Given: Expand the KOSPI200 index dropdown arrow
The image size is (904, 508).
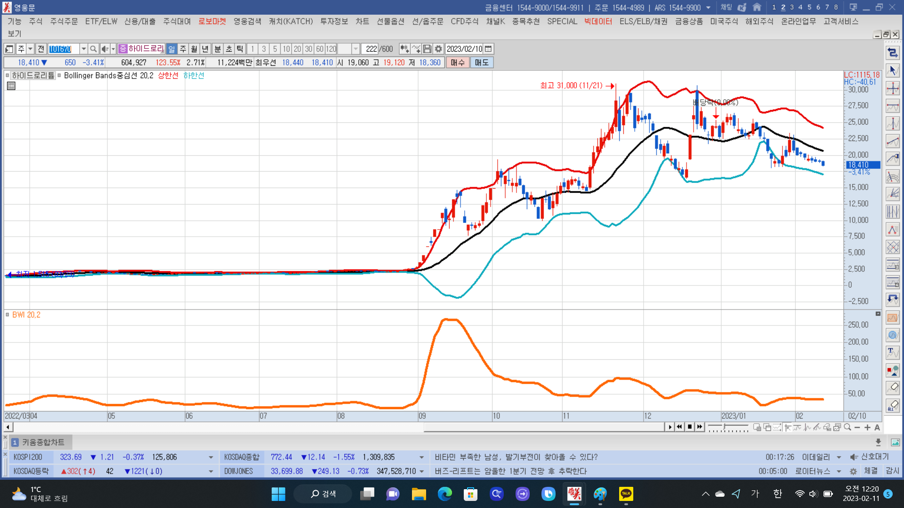Looking at the screenshot, I should 210,457.
